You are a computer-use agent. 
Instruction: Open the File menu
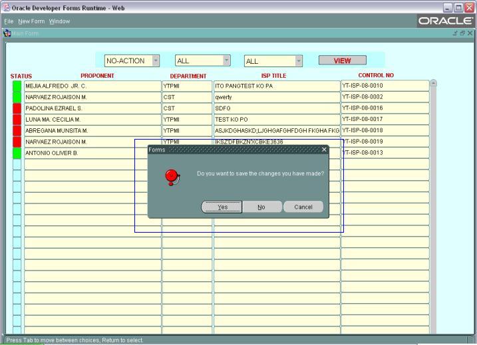point(9,21)
